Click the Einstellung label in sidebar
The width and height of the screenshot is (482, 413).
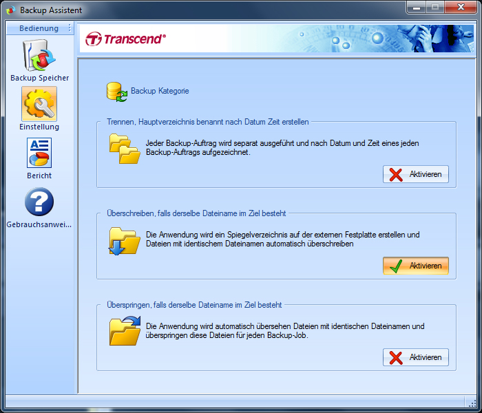click(39, 127)
